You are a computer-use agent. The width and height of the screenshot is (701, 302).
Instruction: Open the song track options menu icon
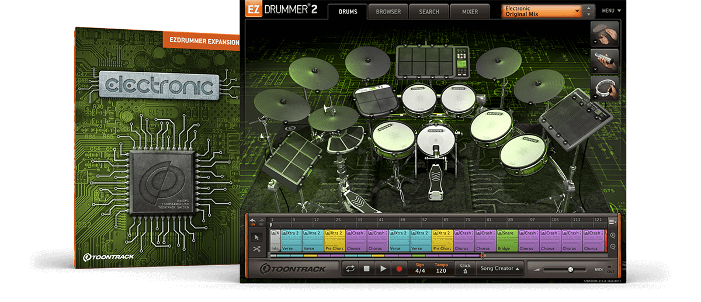pos(612,221)
